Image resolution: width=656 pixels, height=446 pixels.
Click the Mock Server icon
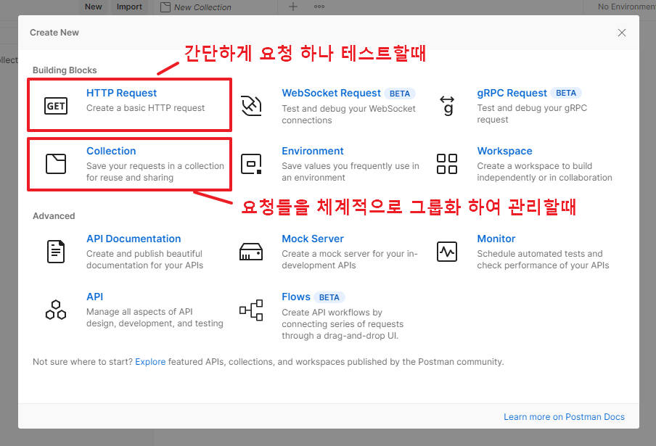251,252
